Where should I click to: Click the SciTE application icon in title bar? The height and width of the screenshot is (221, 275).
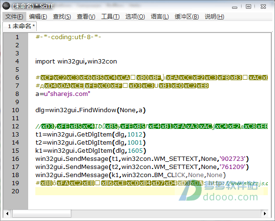coord(6,6)
